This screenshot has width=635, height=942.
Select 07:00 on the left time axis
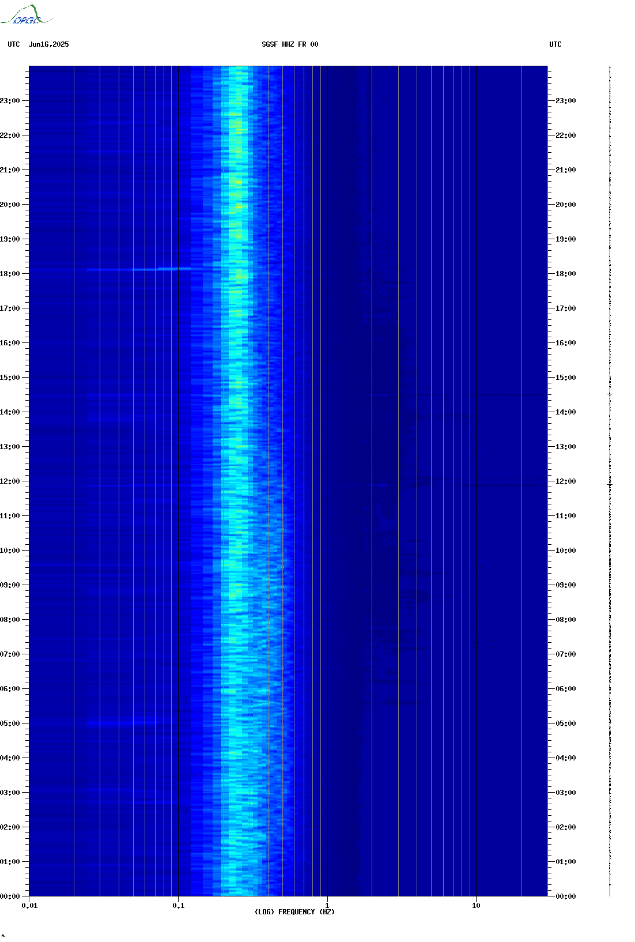10,654
